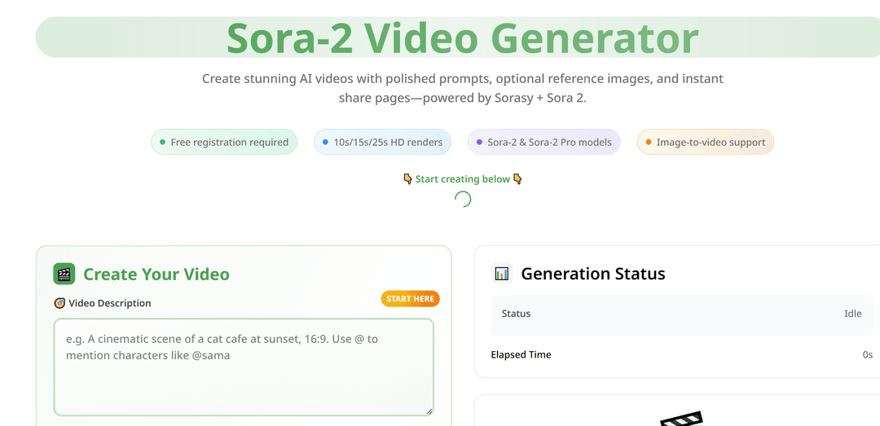Click the Image-to-video support badge
This screenshot has height=426, width=880.
[x=705, y=143]
